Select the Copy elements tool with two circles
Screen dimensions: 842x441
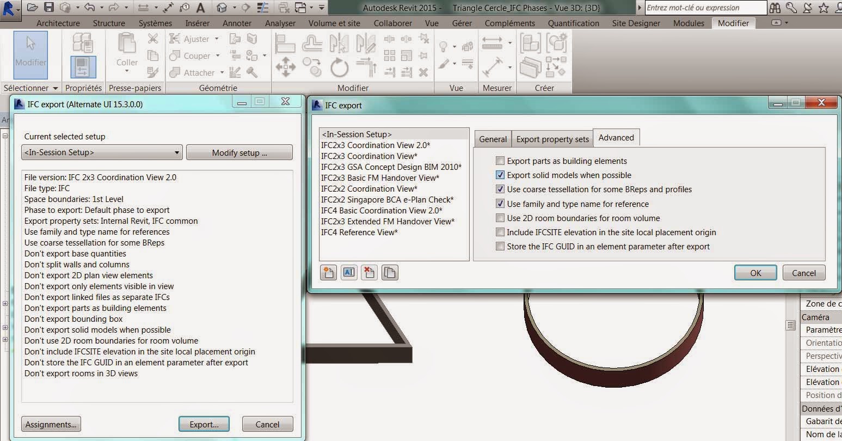[312, 68]
